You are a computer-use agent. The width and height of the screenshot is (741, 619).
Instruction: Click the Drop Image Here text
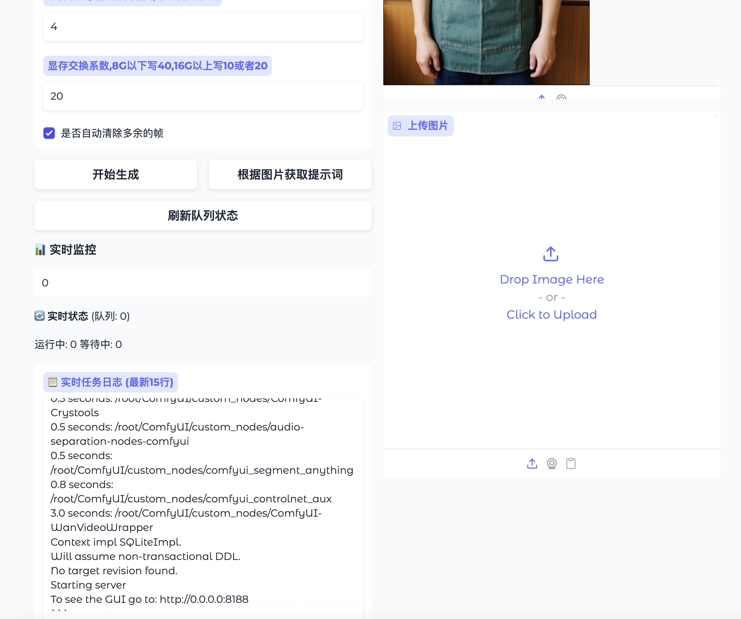click(x=552, y=279)
